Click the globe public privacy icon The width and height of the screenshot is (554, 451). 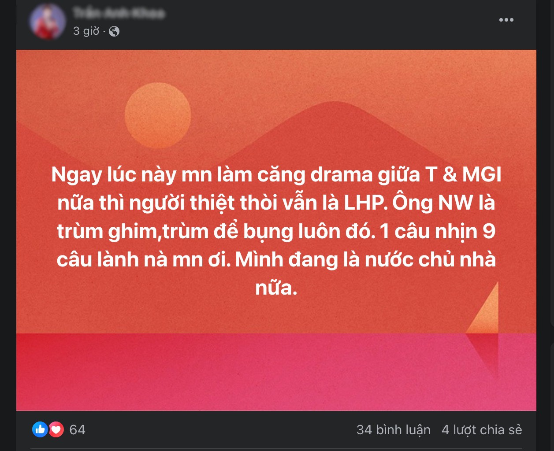click(114, 31)
